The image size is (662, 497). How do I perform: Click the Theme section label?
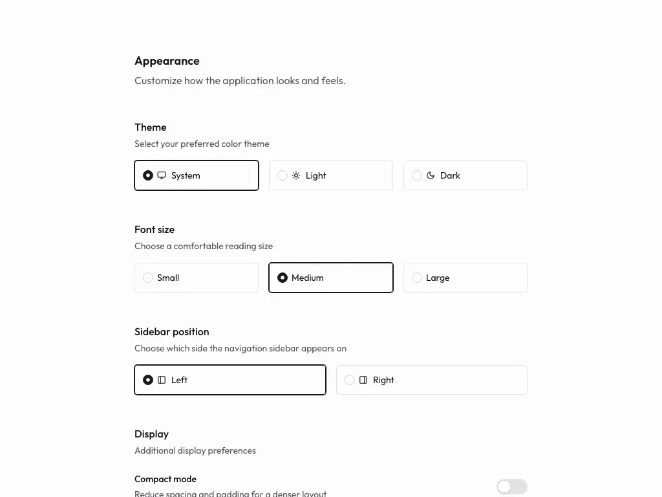point(150,127)
